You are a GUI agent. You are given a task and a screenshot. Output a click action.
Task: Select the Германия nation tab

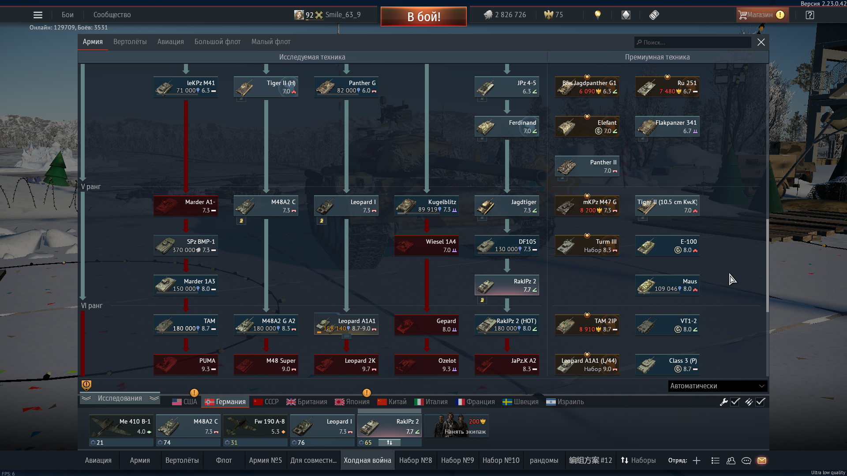point(225,402)
